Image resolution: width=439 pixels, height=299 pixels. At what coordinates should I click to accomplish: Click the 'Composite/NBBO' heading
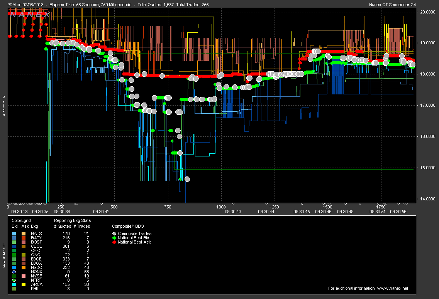click(x=128, y=226)
